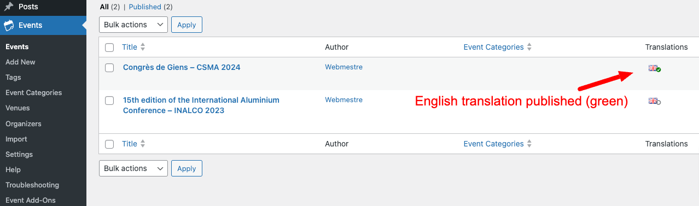699x206 pixels.
Task: Select Add New in Events submenu
Action: (x=20, y=62)
